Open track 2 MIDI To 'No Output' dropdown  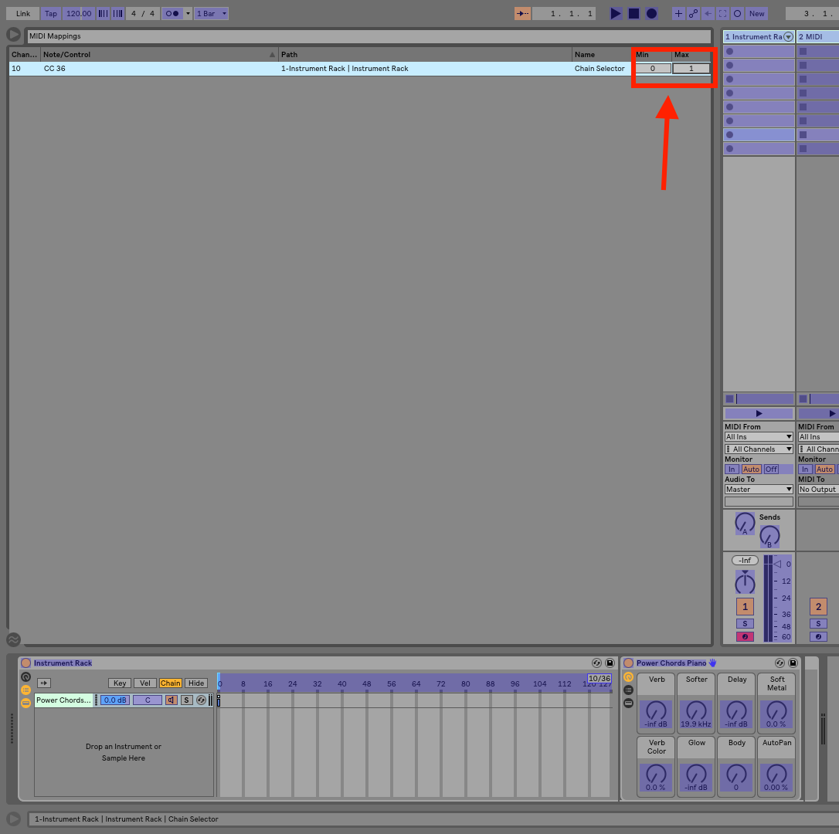(818, 489)
